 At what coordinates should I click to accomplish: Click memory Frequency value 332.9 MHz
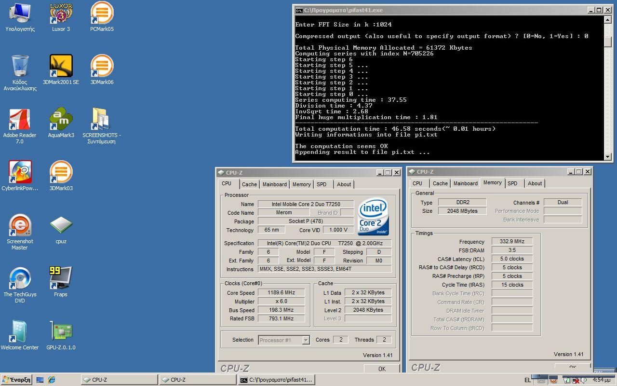point(512,241)
